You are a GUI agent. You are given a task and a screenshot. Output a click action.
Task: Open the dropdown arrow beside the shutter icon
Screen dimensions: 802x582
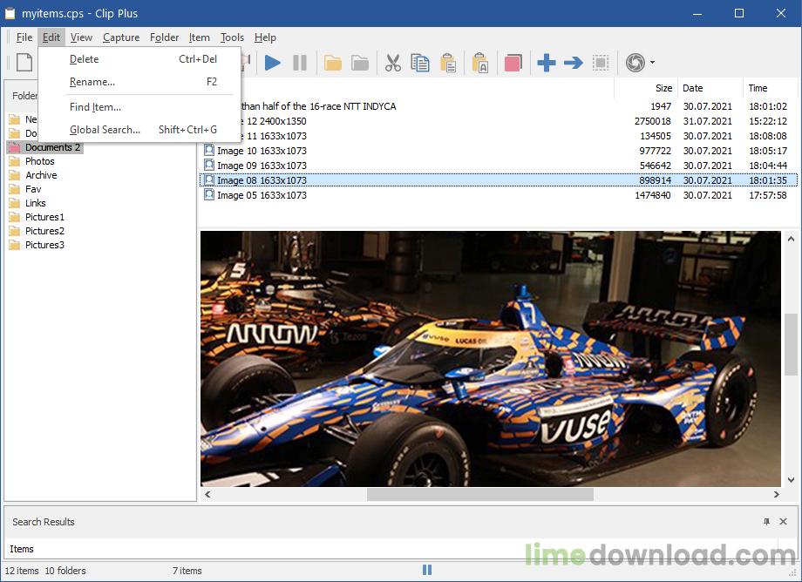coord(652,63)
